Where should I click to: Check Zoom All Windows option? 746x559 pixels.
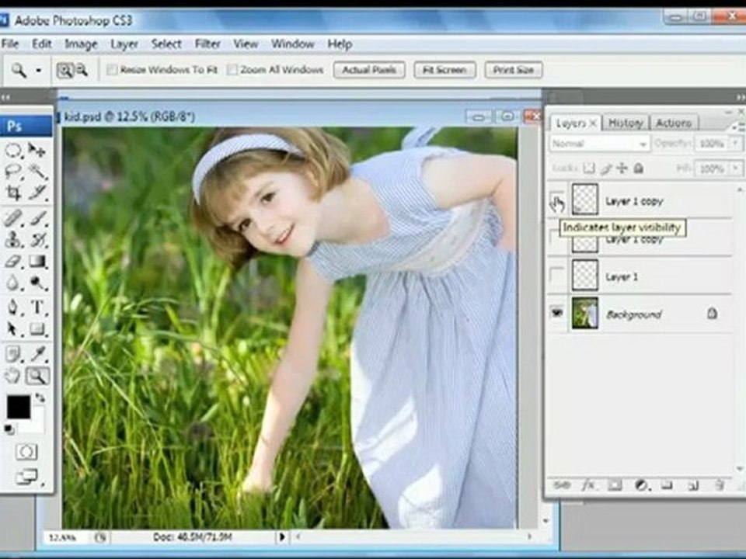tap(232, 70)
